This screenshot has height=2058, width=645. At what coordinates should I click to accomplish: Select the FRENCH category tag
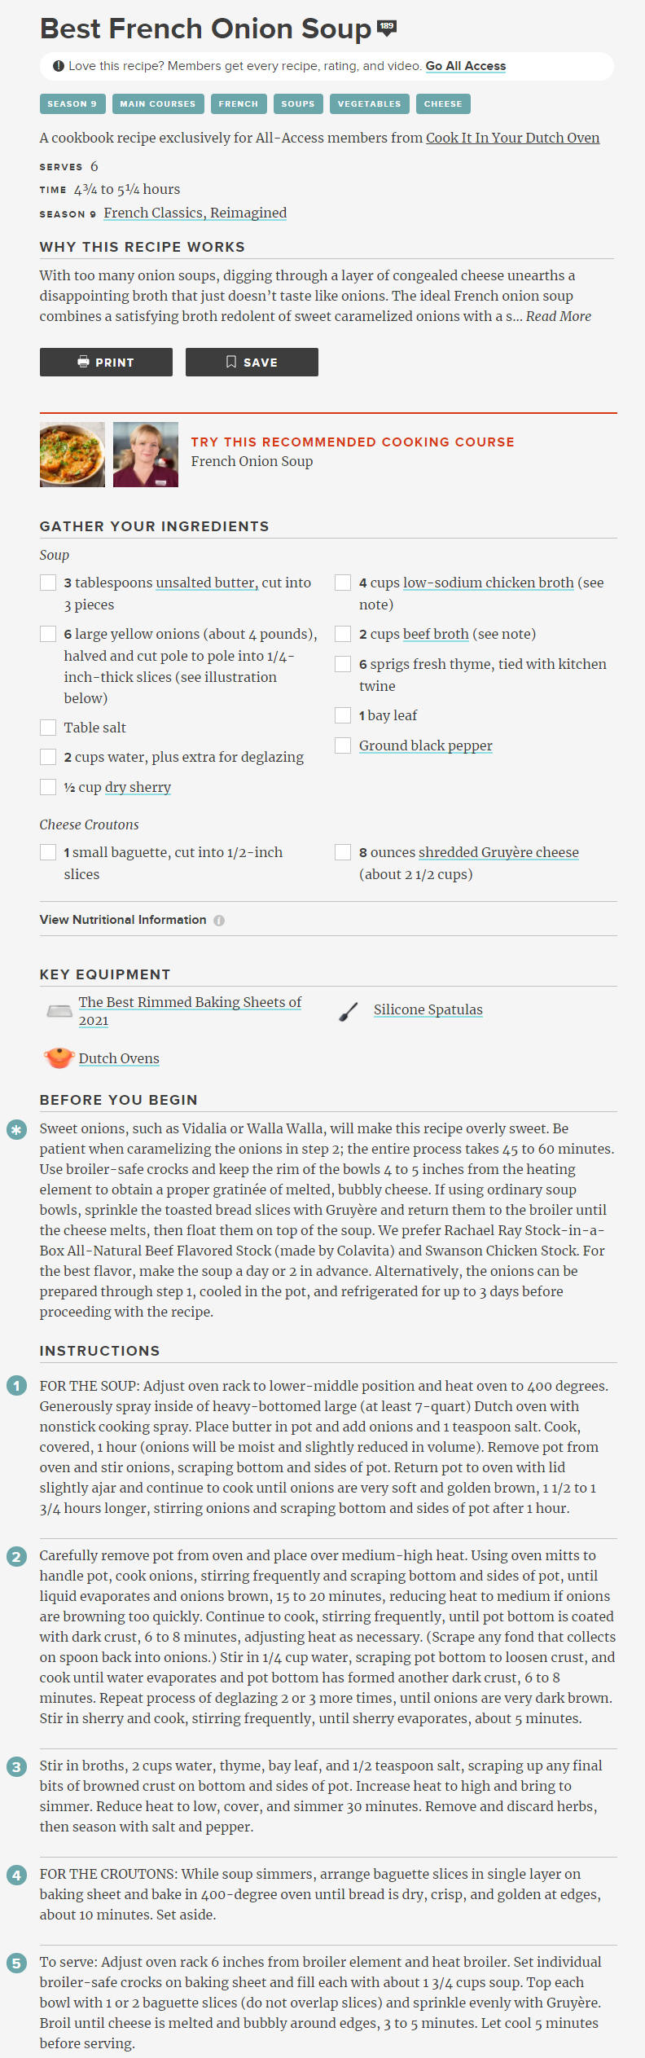239,103
